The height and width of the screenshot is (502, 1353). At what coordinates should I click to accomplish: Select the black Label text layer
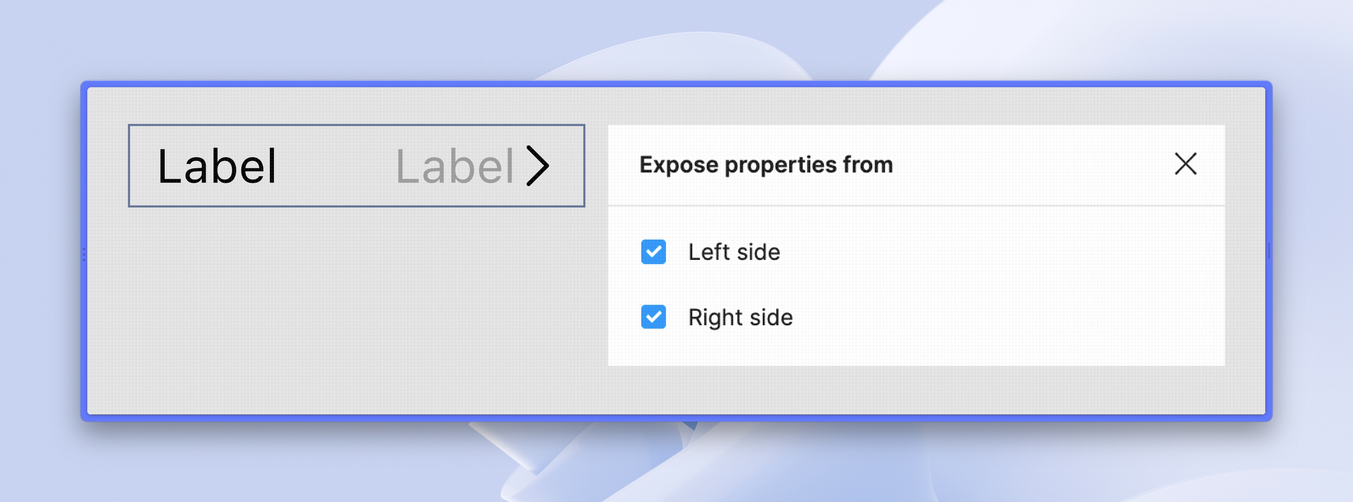pyautogui.click(x=216, y=167)
